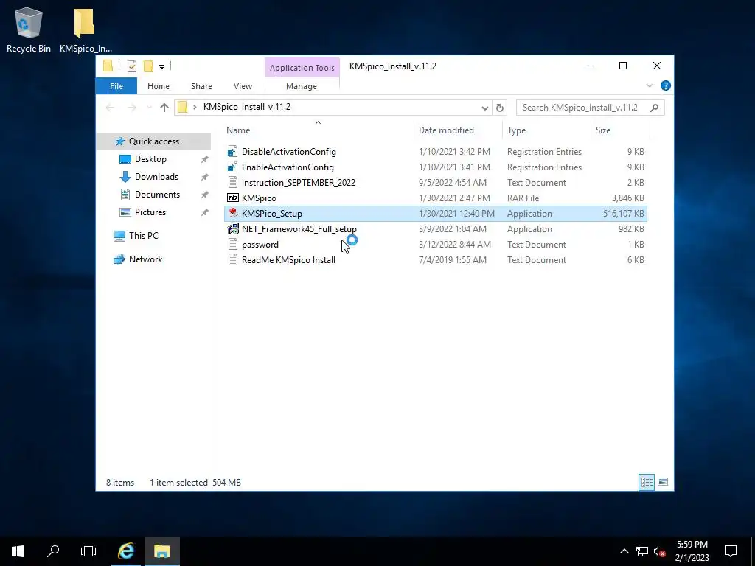Open Downloads in the navigation pane
Viewport: 755px width, 566px height.
[x=156, y=177]
